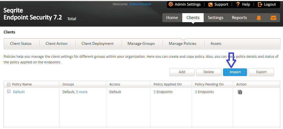Open Admin Settings gear icon
Viewport: 283px width, 129px height.
coord(170,4)
